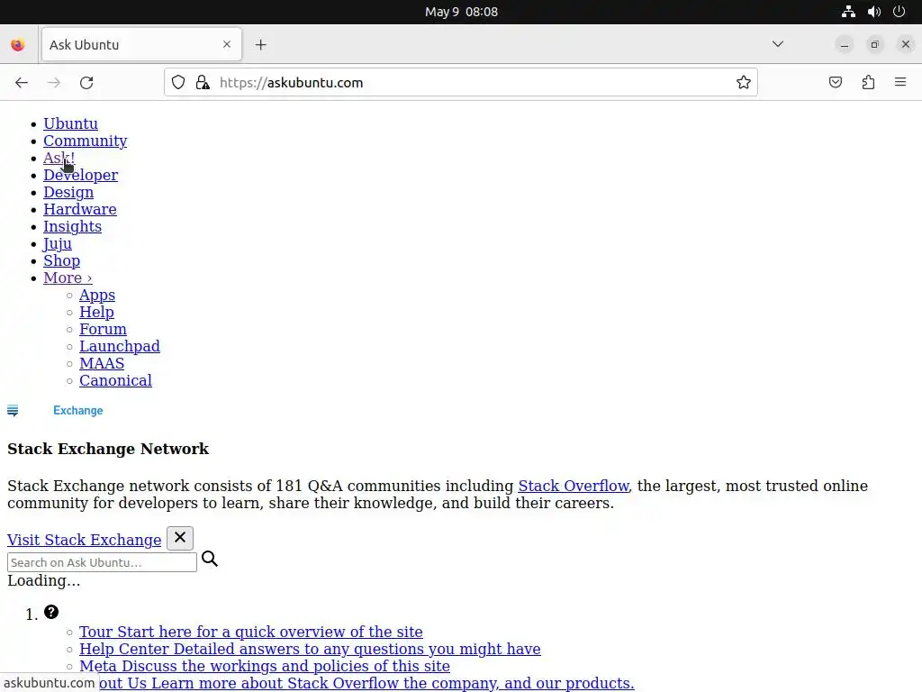Expand the More › menu link
922x692 pixels.
click(x=68, y=278)
